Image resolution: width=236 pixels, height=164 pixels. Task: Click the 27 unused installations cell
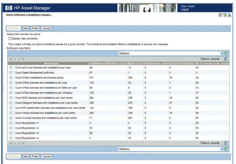tap(171, 103)
